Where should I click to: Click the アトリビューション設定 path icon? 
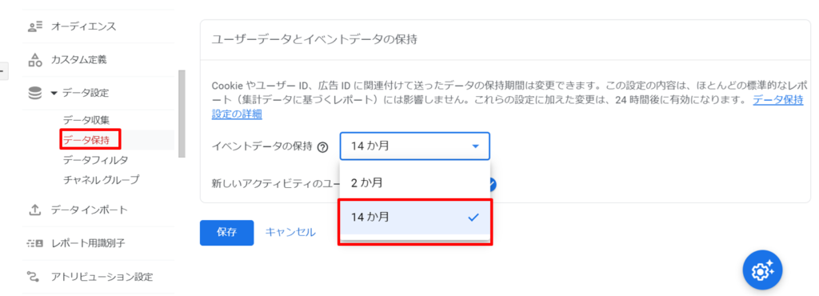pyautogui.click(x=34, y=277)
